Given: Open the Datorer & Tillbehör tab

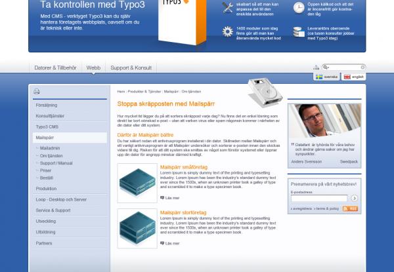Looking at the screenshot, I should [x=55, y=68].
